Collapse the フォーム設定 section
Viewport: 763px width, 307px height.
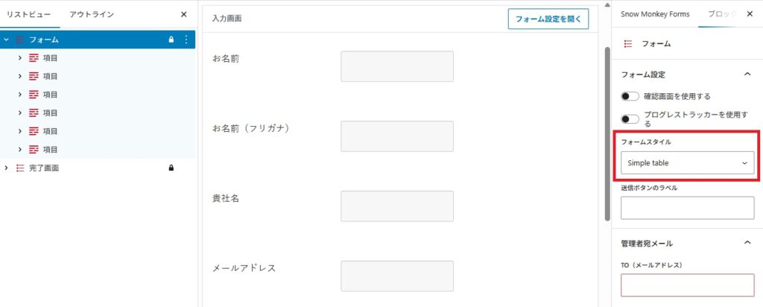click(747, 75)
